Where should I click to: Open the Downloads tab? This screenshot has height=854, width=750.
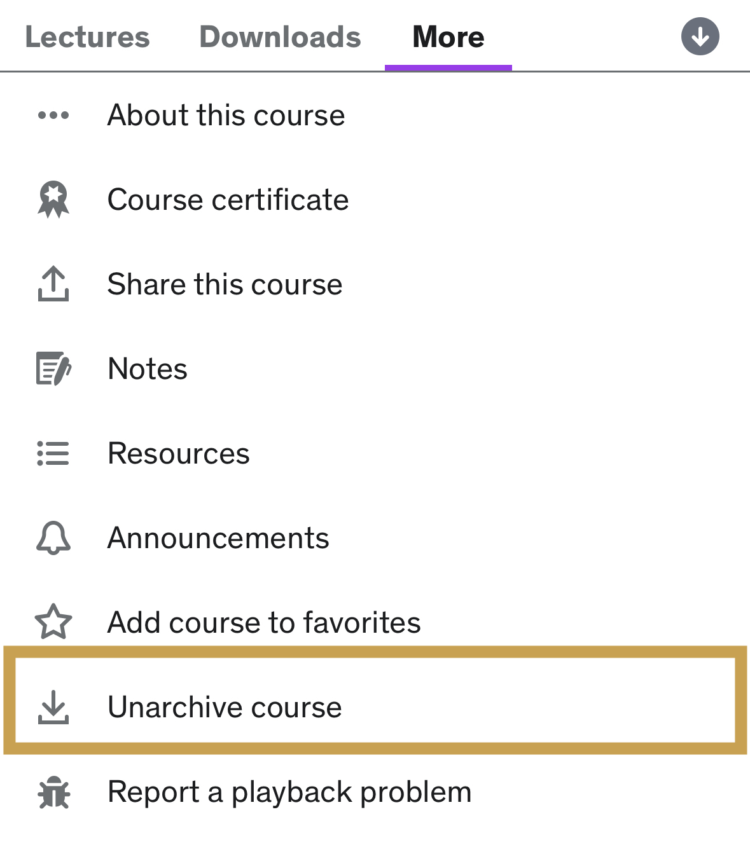coord(280,37)
